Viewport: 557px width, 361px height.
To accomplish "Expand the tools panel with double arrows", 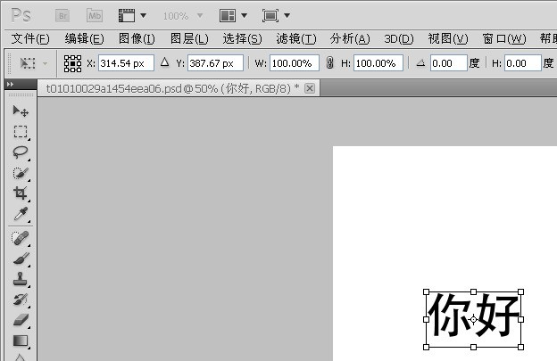I will (11, 84).
